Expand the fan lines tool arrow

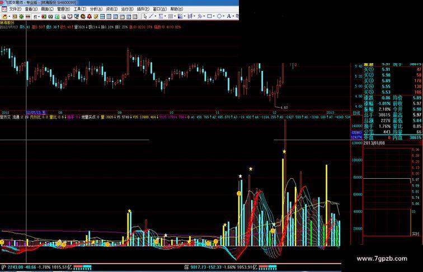click(185, 16)
